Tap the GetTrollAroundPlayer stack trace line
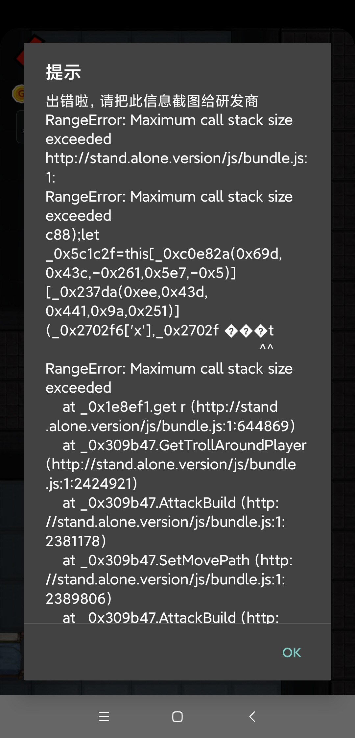This screenshot has height=738, width=355. pos(176,464)
